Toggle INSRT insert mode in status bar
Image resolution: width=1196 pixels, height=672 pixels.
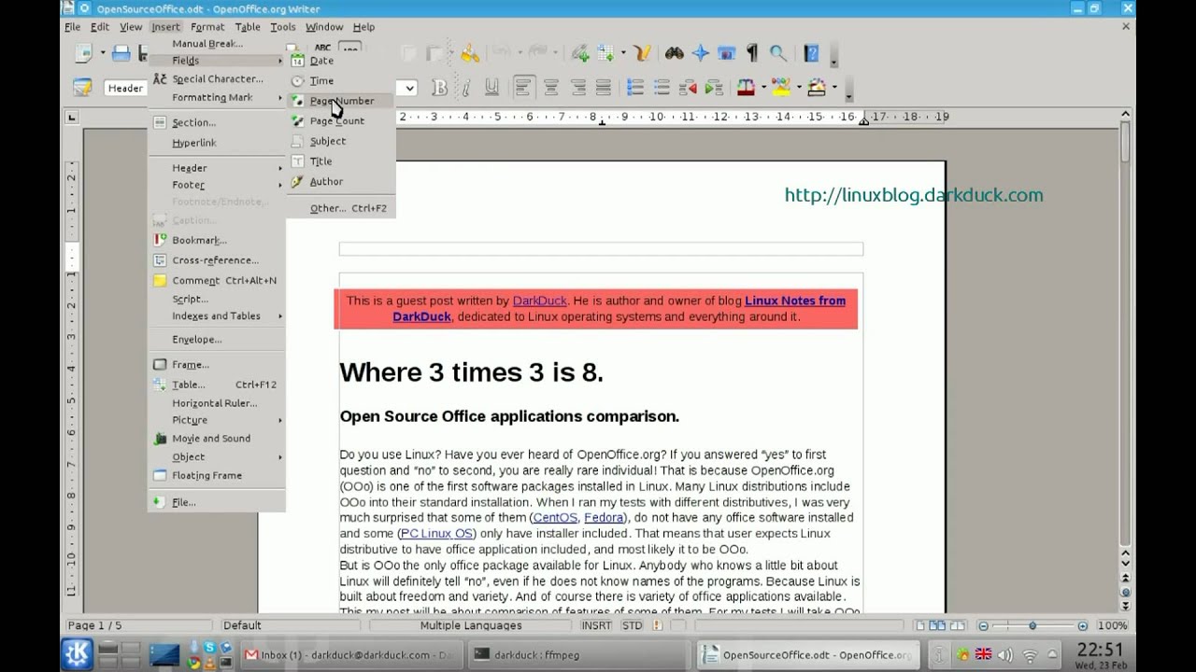pos(597,625)
